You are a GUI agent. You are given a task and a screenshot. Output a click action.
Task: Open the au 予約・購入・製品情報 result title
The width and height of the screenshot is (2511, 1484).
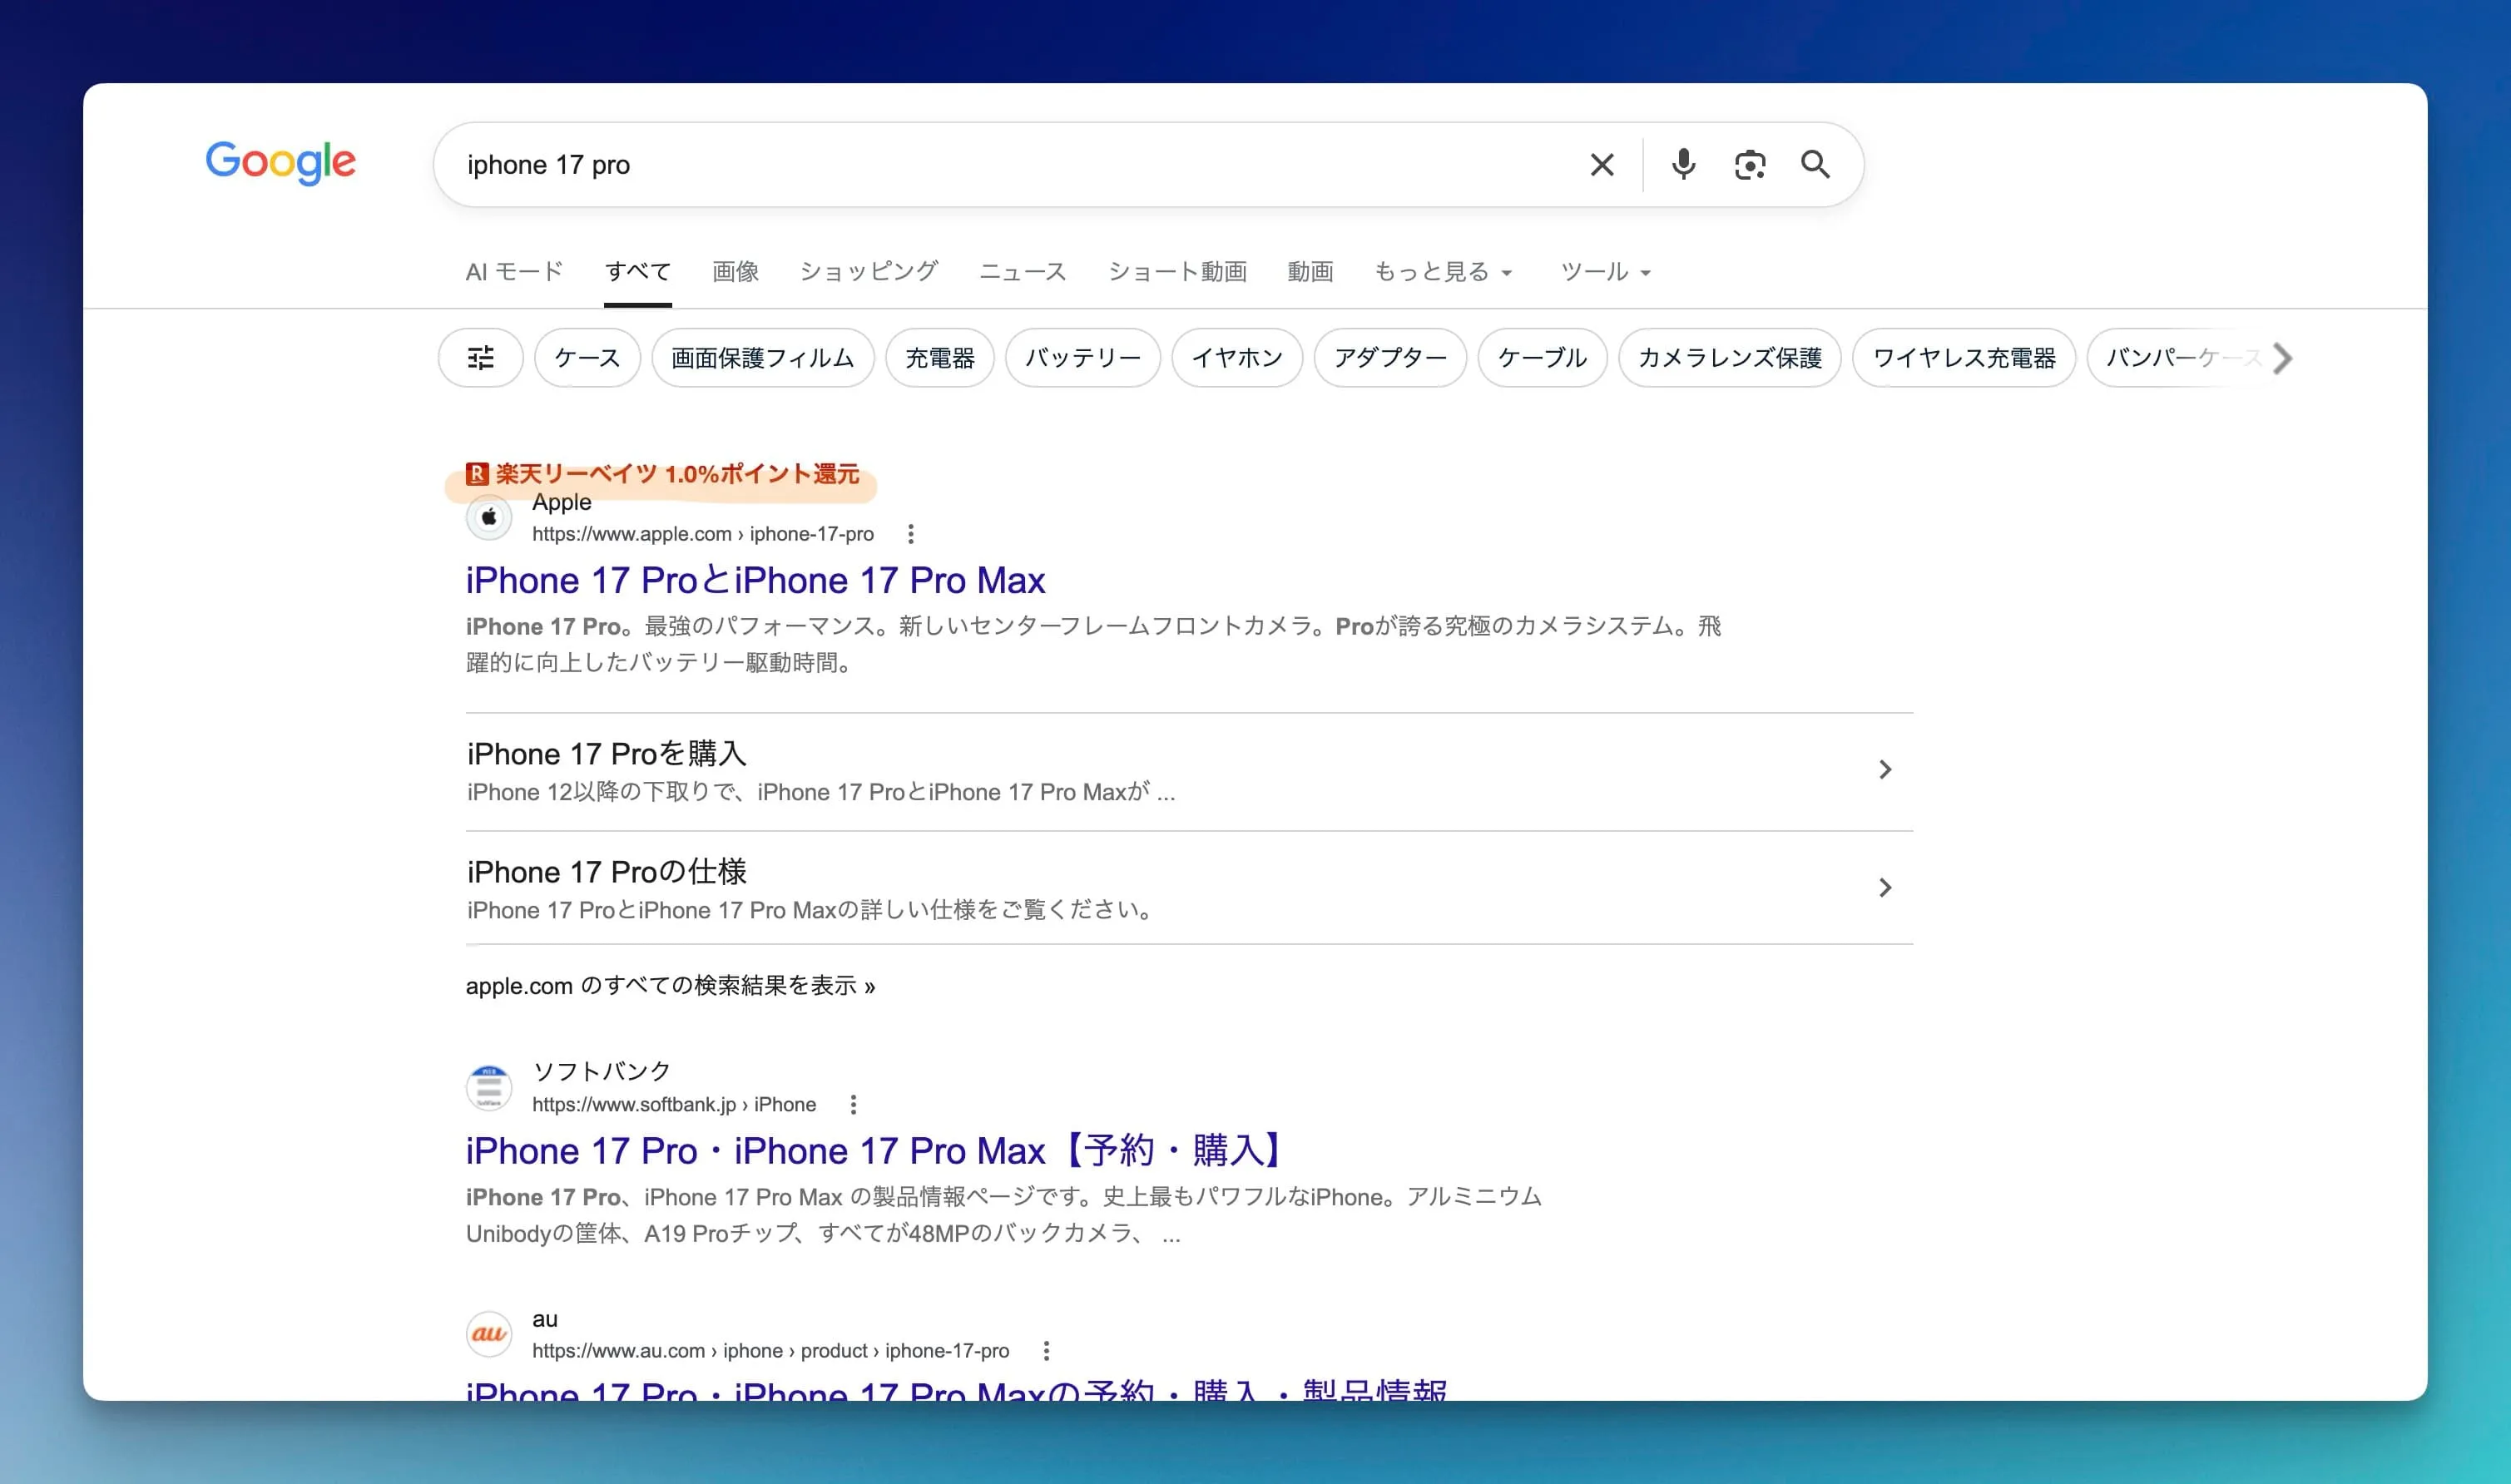tap(956, 1389)
